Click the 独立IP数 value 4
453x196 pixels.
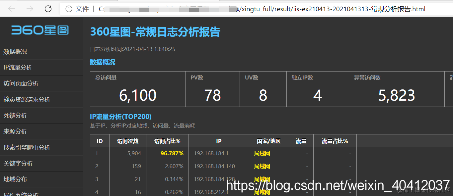pyautogui.click(x=318, y=95)
